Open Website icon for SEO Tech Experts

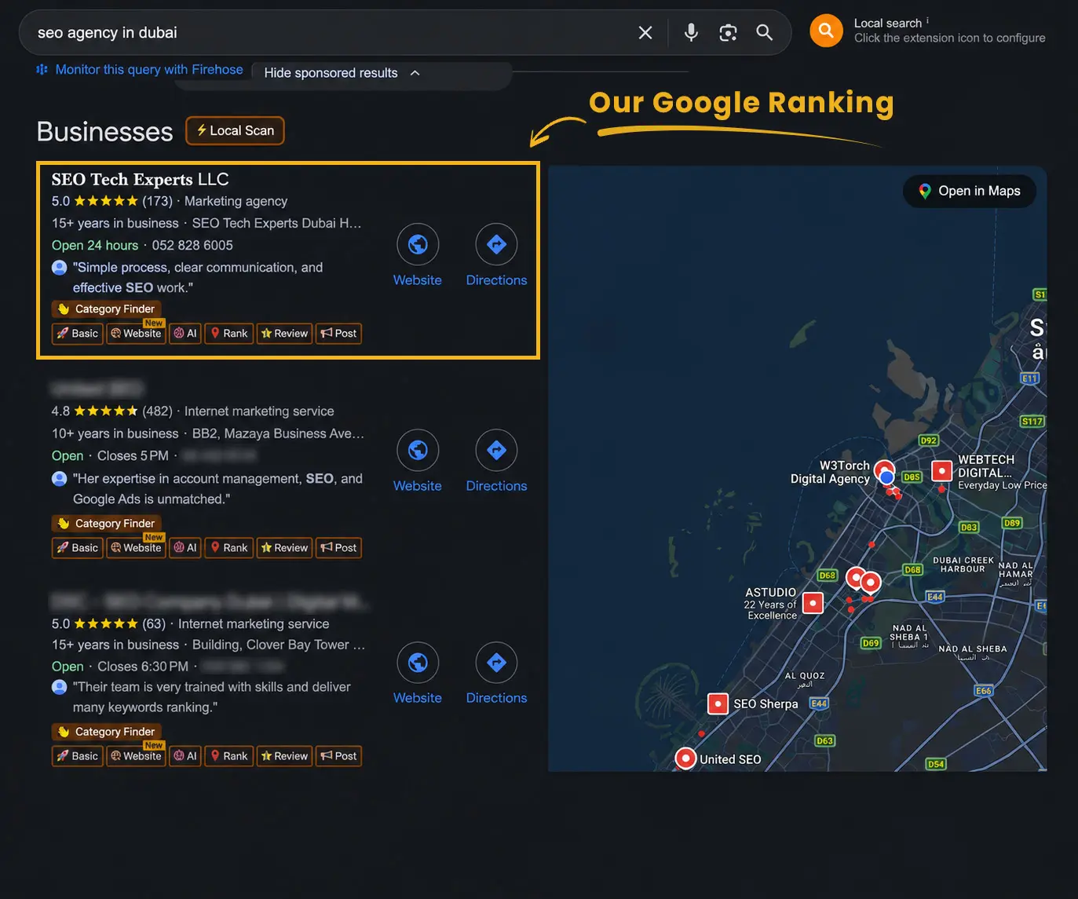coord(418,244)
